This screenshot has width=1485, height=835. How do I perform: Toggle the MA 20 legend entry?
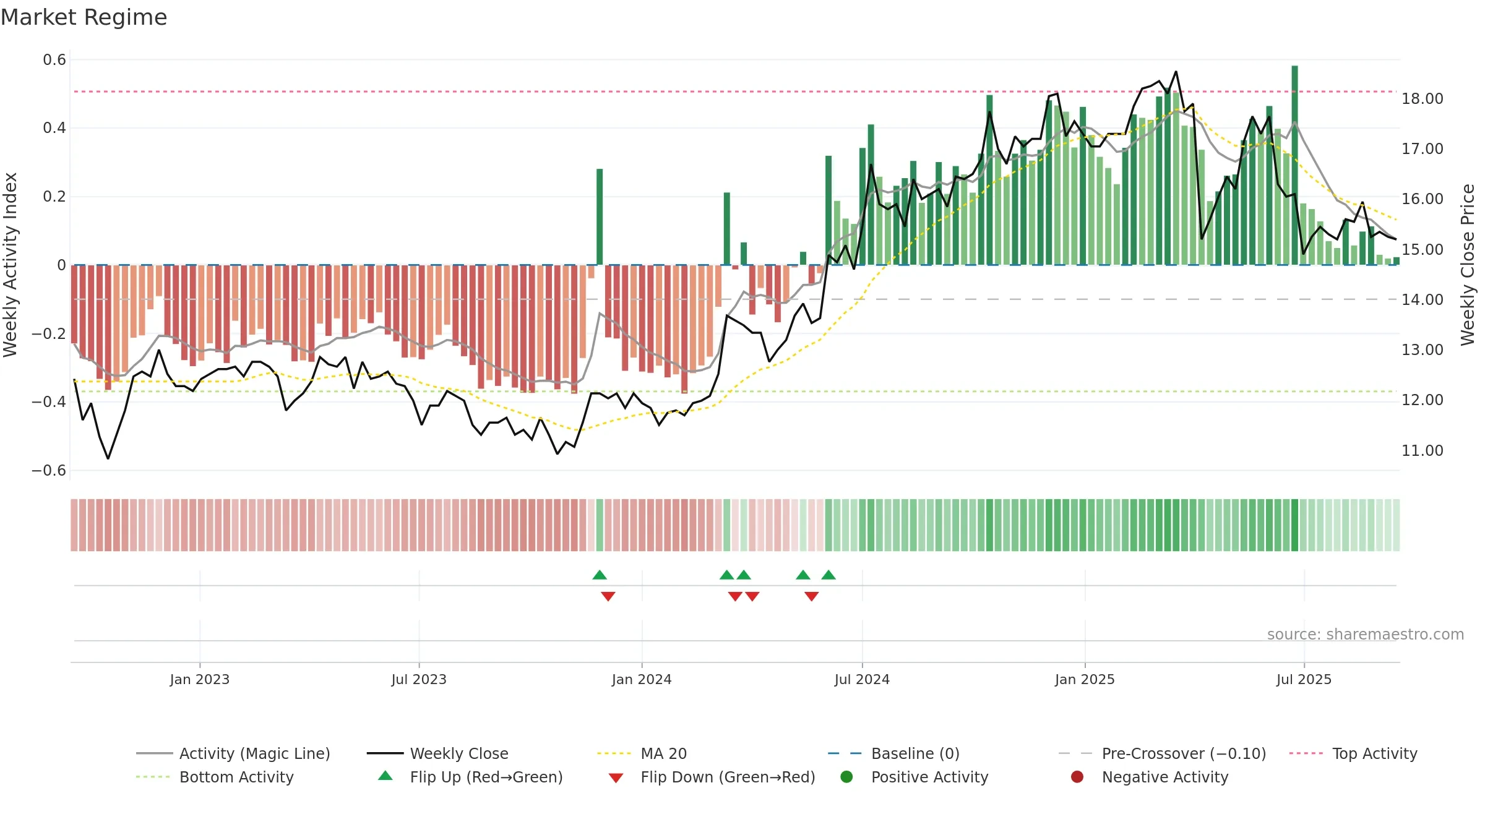click(642, 753)
